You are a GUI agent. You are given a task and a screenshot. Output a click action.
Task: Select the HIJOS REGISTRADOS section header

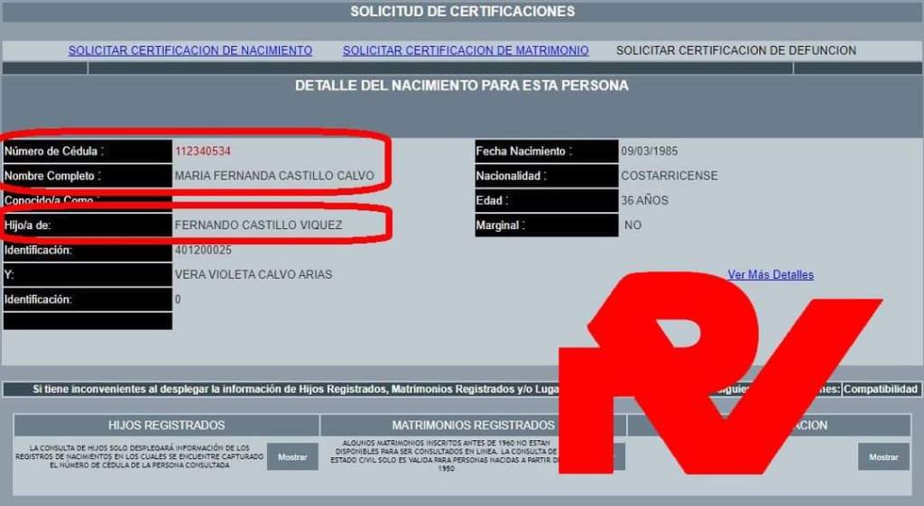tap(166, 425)
